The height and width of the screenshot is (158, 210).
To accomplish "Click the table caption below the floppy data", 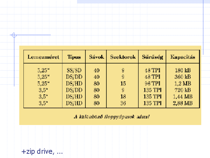I will pos(110,116).
